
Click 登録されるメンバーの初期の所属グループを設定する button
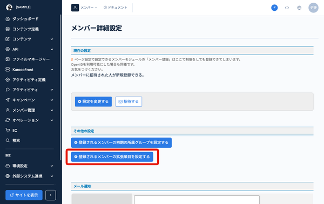tap(122, 142)
